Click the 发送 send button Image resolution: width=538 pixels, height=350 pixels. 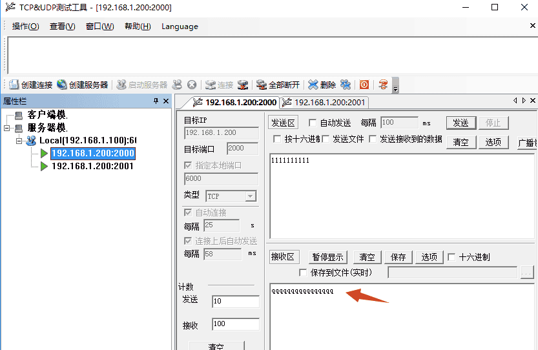pyautogui.click(x=460, y=123)
